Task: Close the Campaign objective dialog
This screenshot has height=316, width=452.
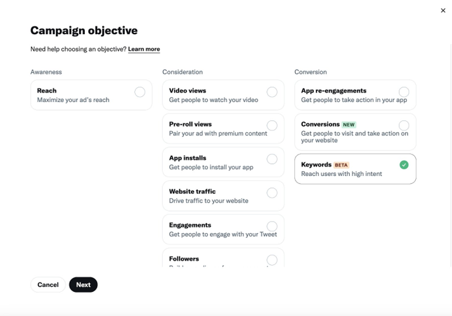Action: point(443,10)
